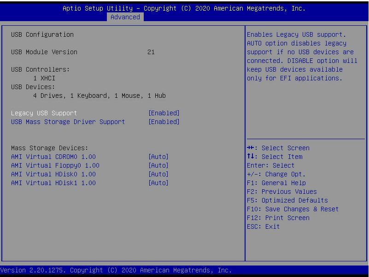Viewport: 369px width, 277px height.
Task: Click the F2: Previous Values hint
Action: tap(281, 192)
